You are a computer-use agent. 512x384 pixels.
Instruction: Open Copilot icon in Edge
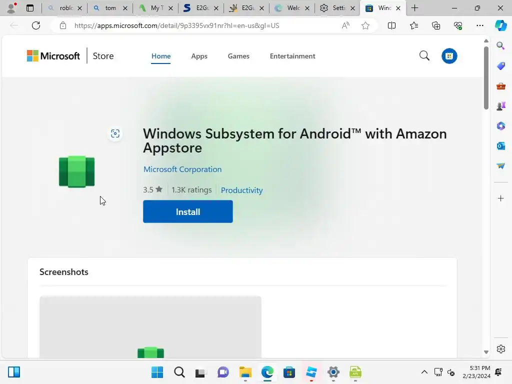500,25
